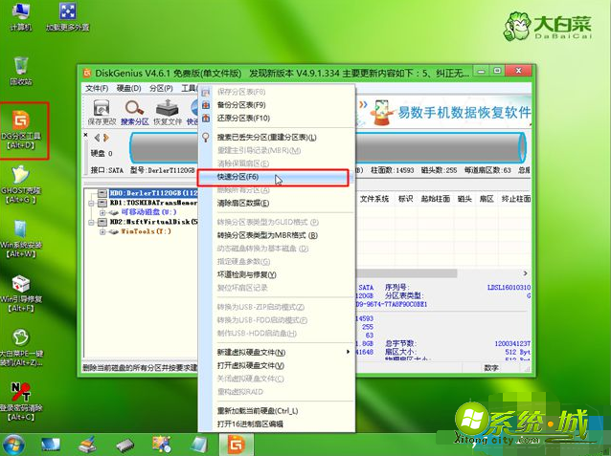Click the taskbar brush tool icon
Image resolution: width=611 pixels, height=456 pixels.
click(87, 445)
